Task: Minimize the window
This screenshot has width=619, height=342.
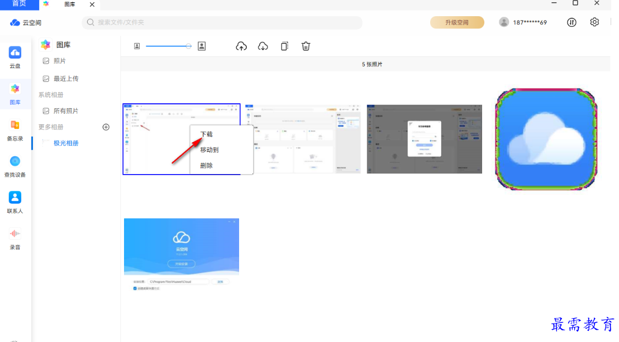Action: point(554,3)
